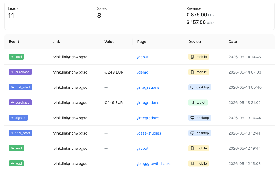Click the purchase badge for € 149 EUR
Screen dimensions: 279x171
(x=20, y=103)
